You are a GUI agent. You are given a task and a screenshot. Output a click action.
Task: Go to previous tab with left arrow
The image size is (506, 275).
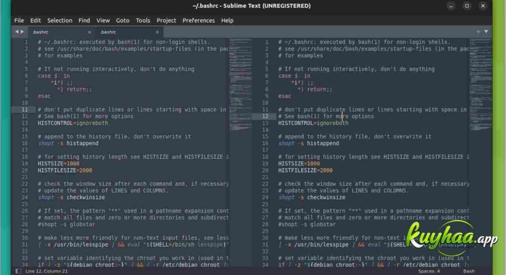pos(17,32)
